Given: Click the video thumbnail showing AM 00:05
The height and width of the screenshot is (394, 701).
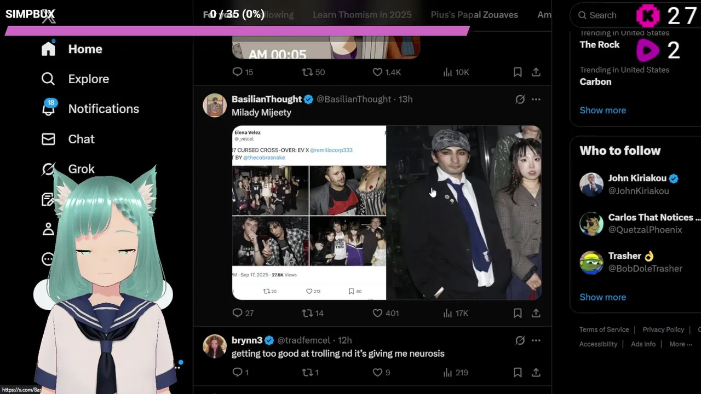Looking at the screenshot, I should [x=326, y=47].
